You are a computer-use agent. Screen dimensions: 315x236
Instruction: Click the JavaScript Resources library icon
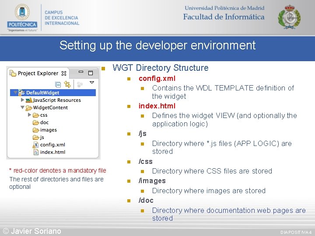coord(29,100)
